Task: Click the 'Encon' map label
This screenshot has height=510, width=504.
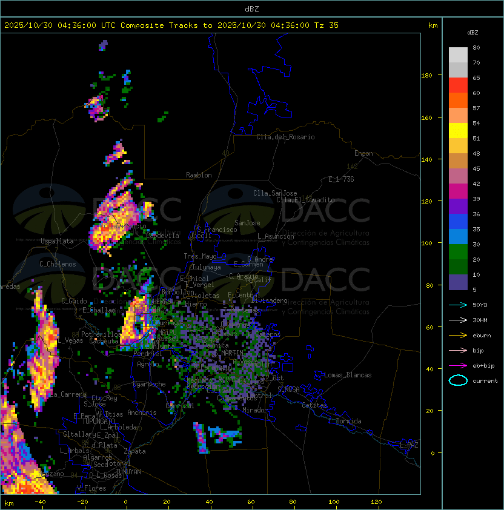Action: [x=363, y=153]
